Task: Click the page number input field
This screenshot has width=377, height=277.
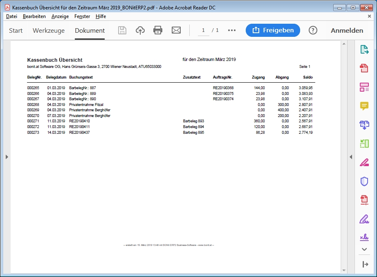Action: [x=203, y=30]
